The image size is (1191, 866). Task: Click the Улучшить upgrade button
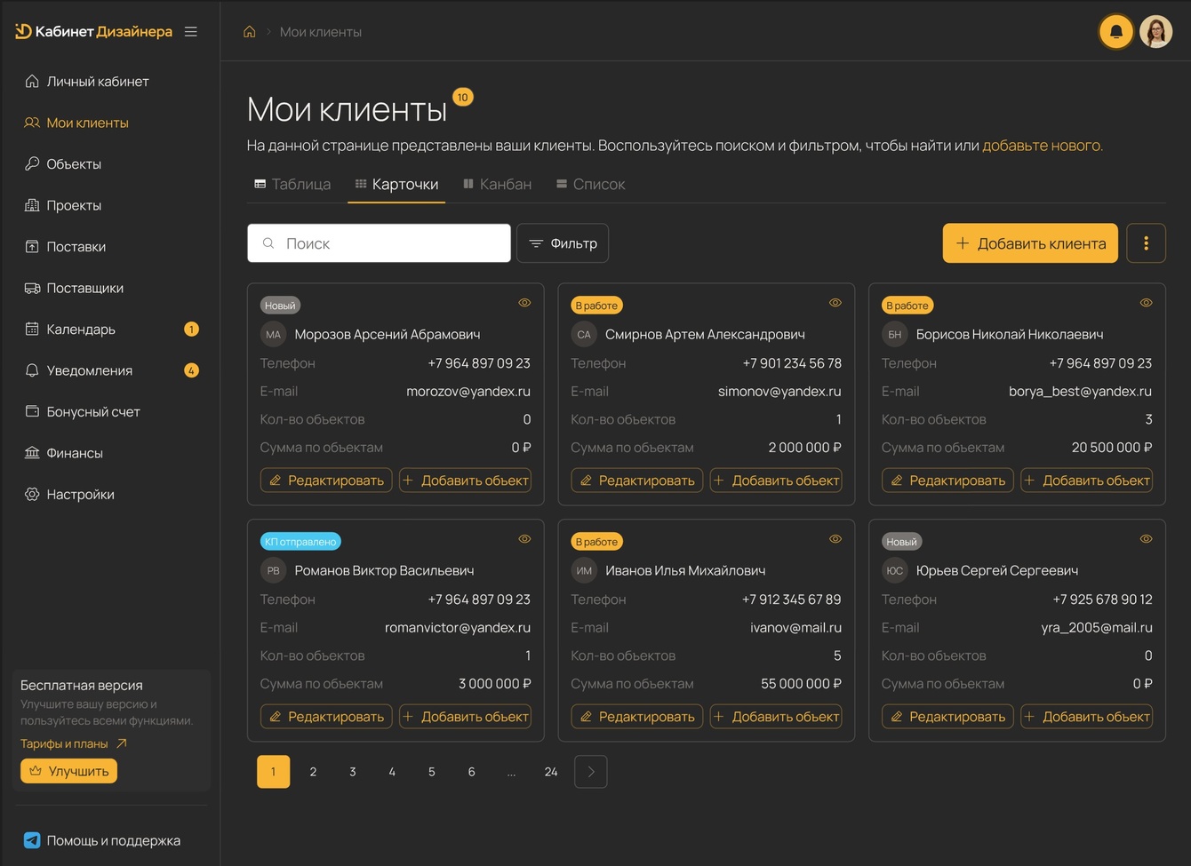[x=68, y=771]
